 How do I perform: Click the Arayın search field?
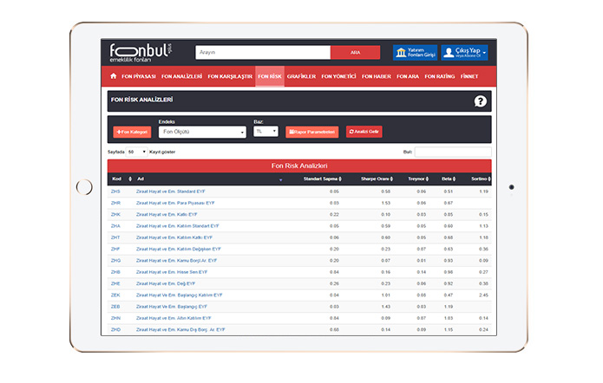pos(263,53)
